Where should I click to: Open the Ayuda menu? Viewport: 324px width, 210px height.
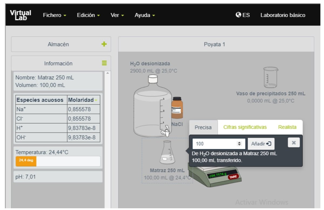tap(145, 15)
